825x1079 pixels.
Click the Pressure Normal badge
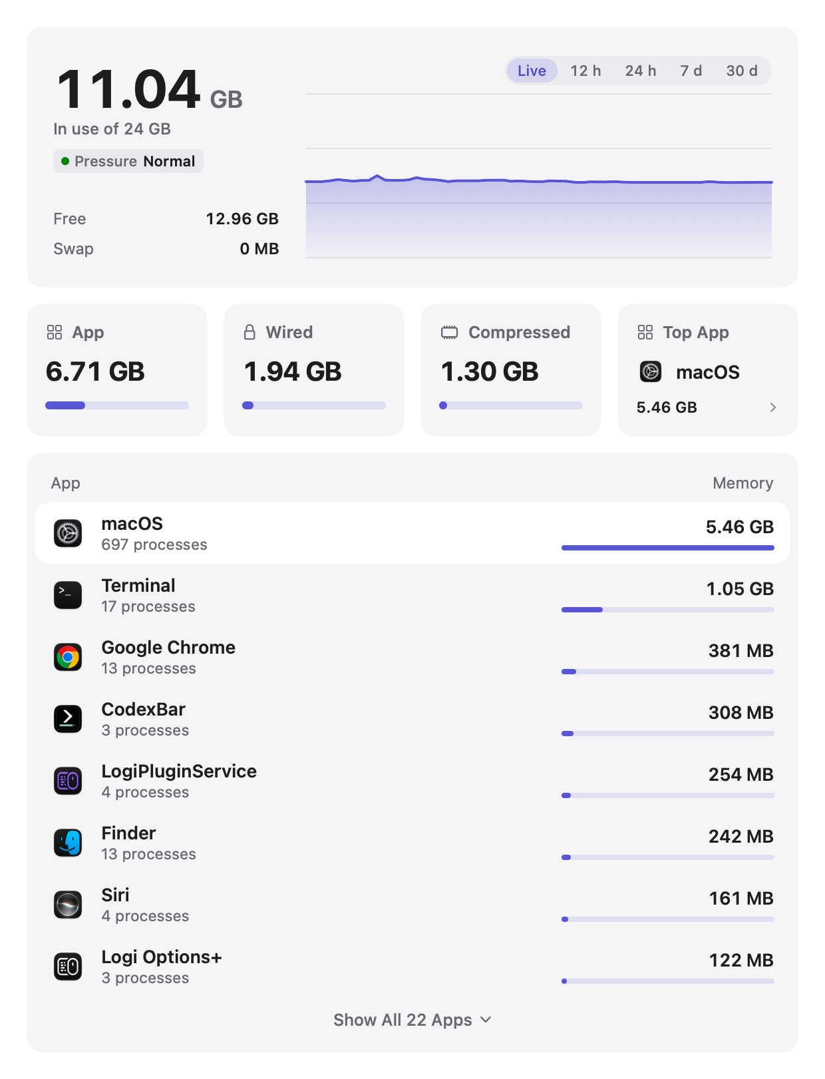pyautogui.click(x=128, y=161)
